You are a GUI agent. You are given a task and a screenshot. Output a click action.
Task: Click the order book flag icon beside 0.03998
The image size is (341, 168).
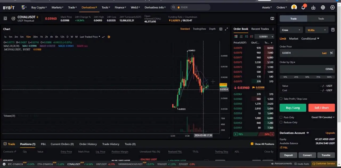pyautogui.click(x=254, y=87)
